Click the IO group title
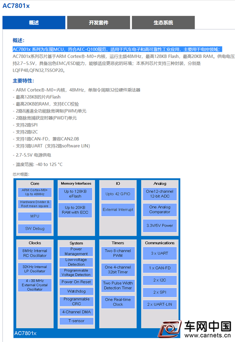Viewport: 235px width, 342px height. [x=118, y=184]
